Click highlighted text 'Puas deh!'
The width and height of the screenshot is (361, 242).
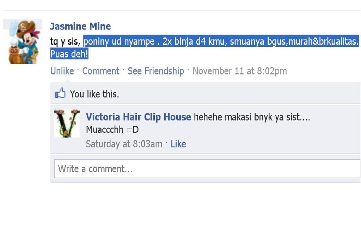tap(69, 54)
